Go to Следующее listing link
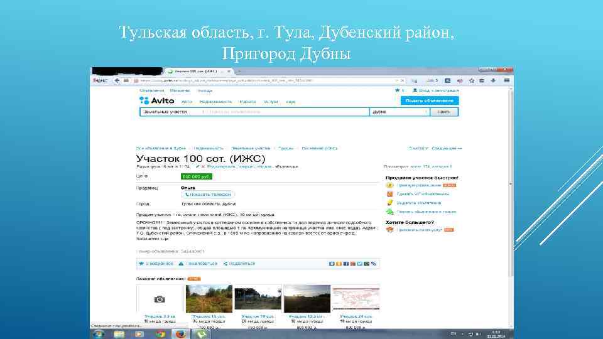The height and width of the screenshot is (339, 603). (x=447, y=148)
